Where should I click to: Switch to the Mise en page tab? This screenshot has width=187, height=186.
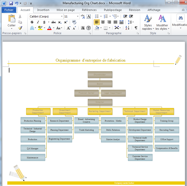[x=66, y=10]
